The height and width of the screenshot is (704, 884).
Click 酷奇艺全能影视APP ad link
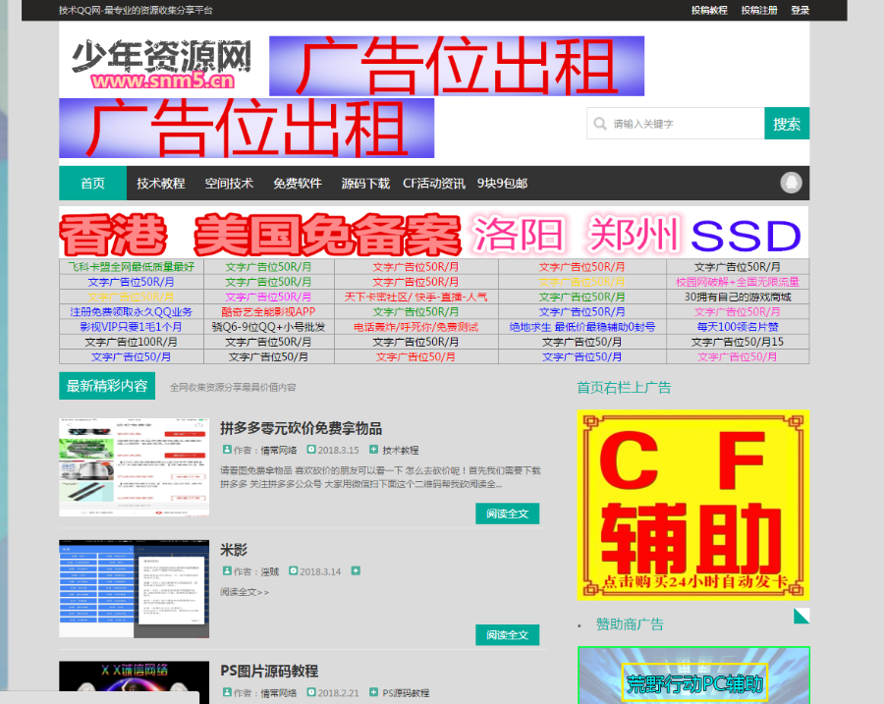click(x=268, y=311)
